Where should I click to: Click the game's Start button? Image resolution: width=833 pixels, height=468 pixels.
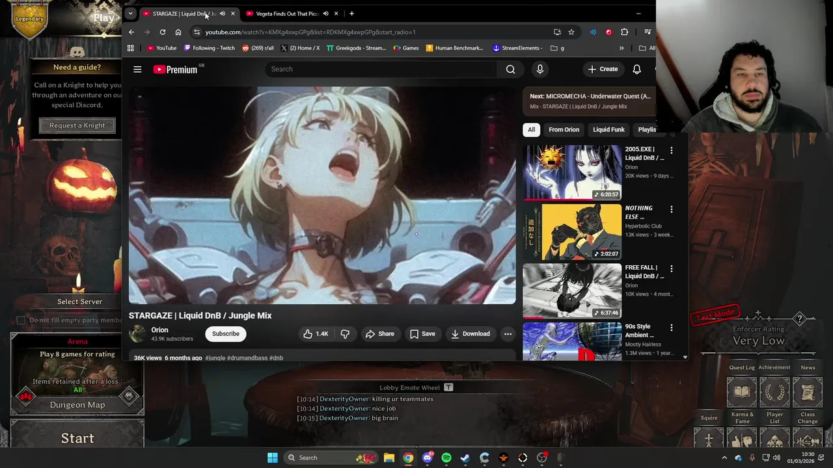(77, 438)
